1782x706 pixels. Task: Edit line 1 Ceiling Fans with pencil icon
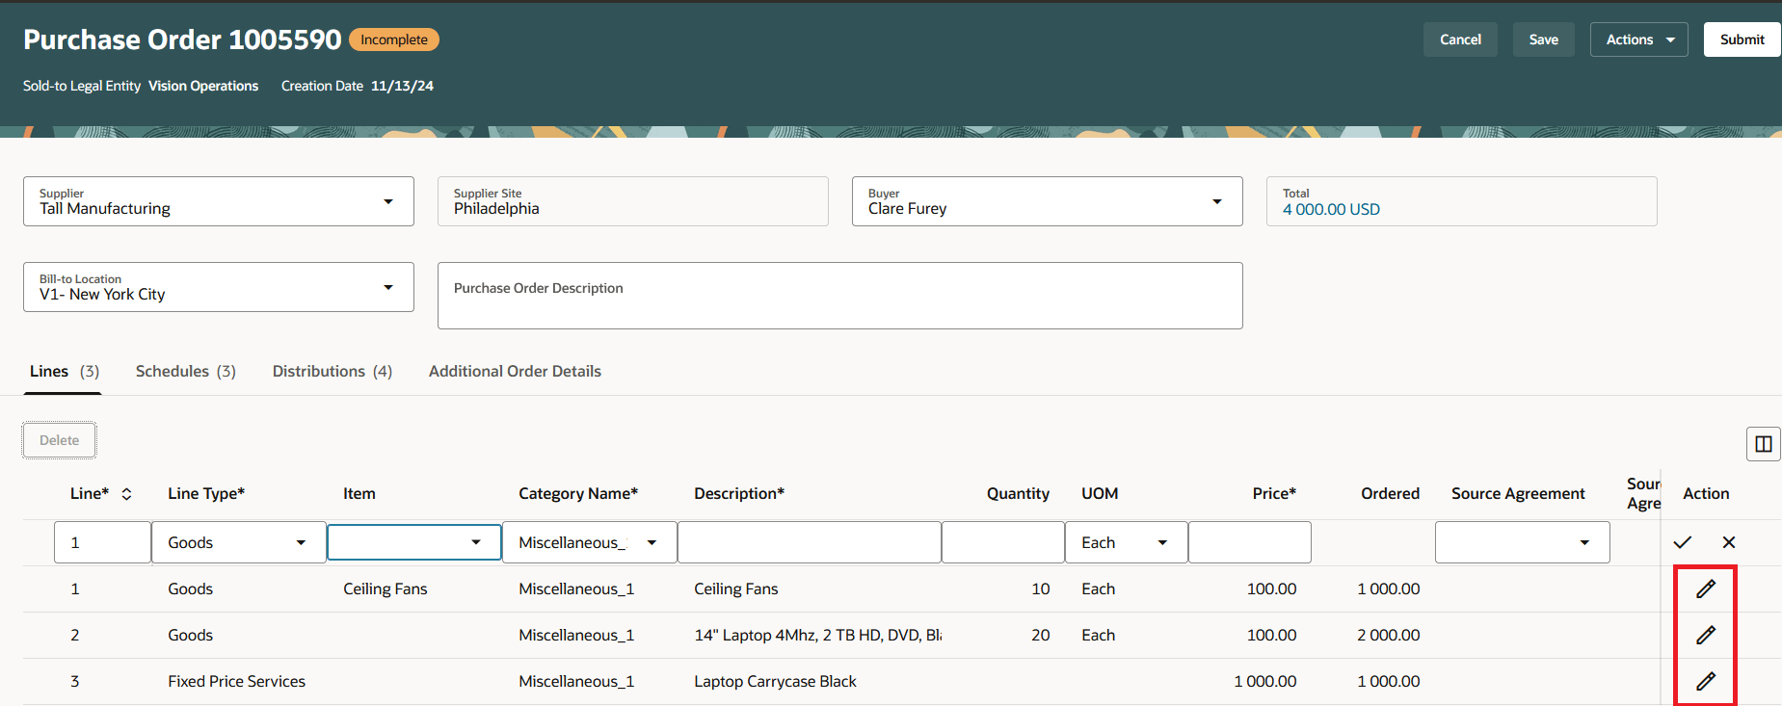click(x=1705, y=588)
